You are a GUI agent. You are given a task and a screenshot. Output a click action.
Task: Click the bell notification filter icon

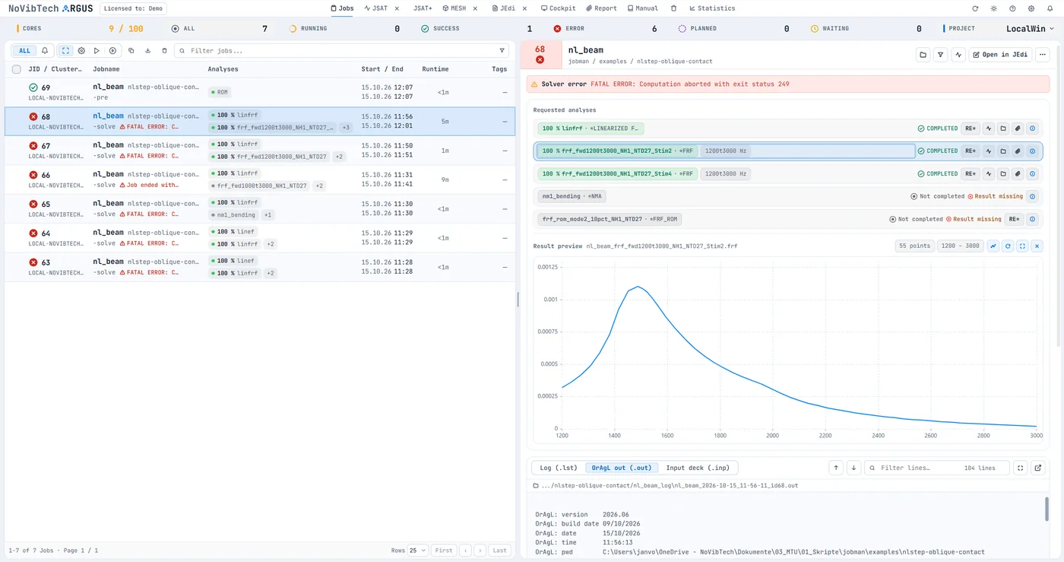click(x=45, y=51)
